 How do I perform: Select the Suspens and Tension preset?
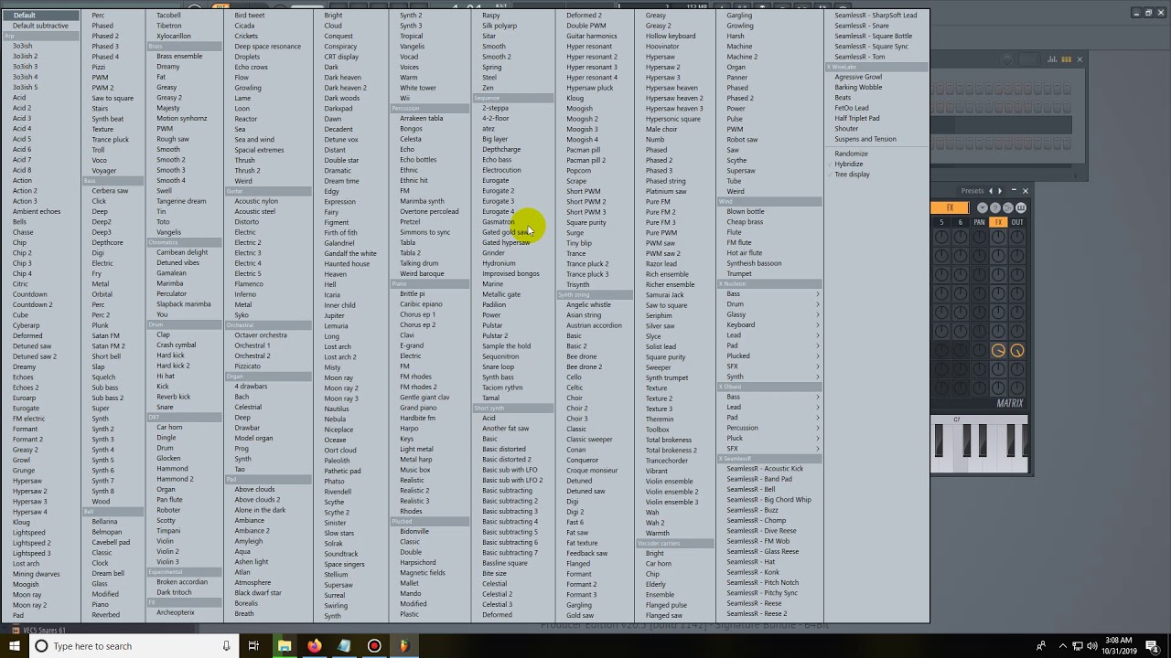865,139
